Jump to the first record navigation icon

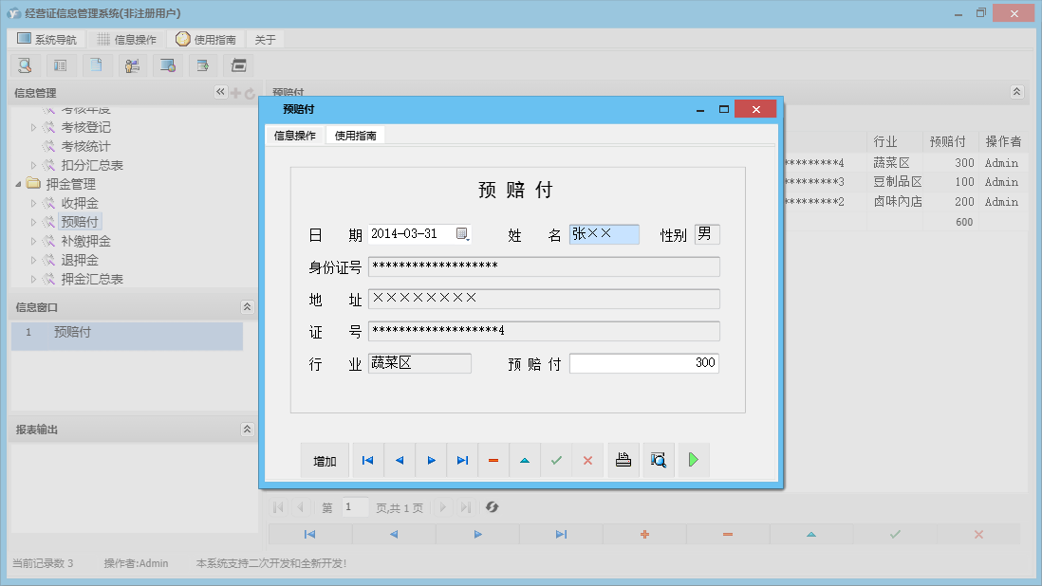(368, 460)
